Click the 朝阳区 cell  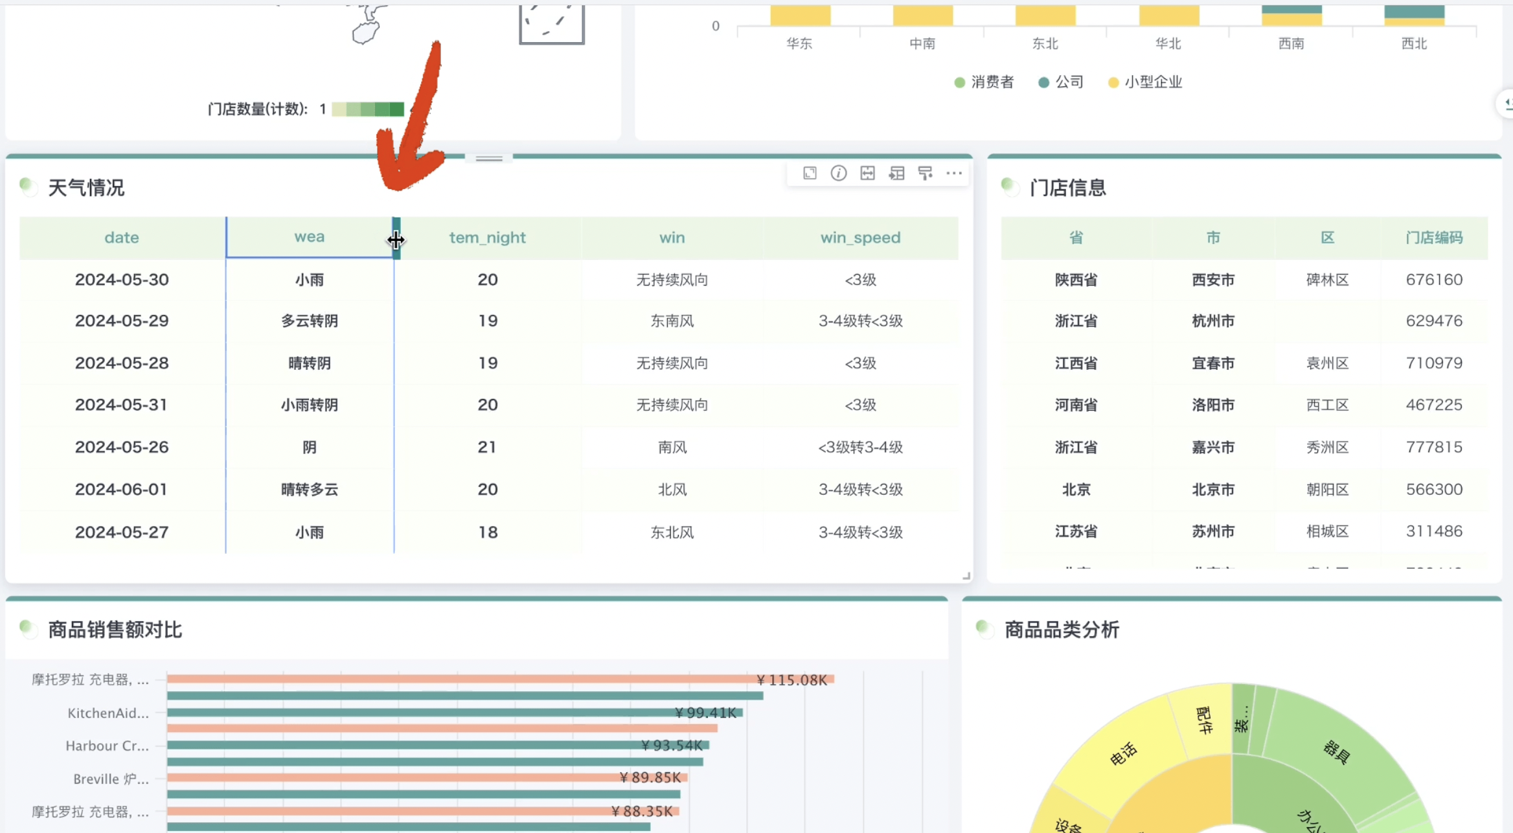pyautogui.click(x=1328, y=490)
